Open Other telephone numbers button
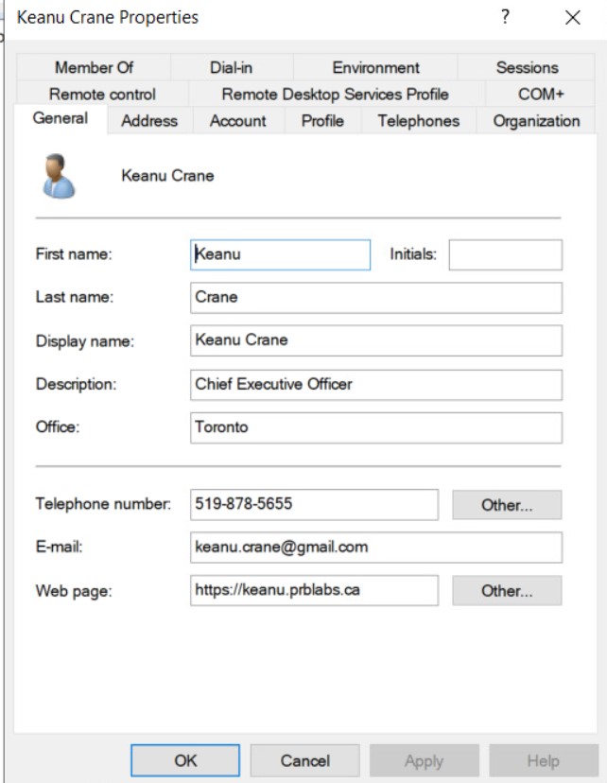This screenshot has width=607, height=783. [x=507, y=505]
